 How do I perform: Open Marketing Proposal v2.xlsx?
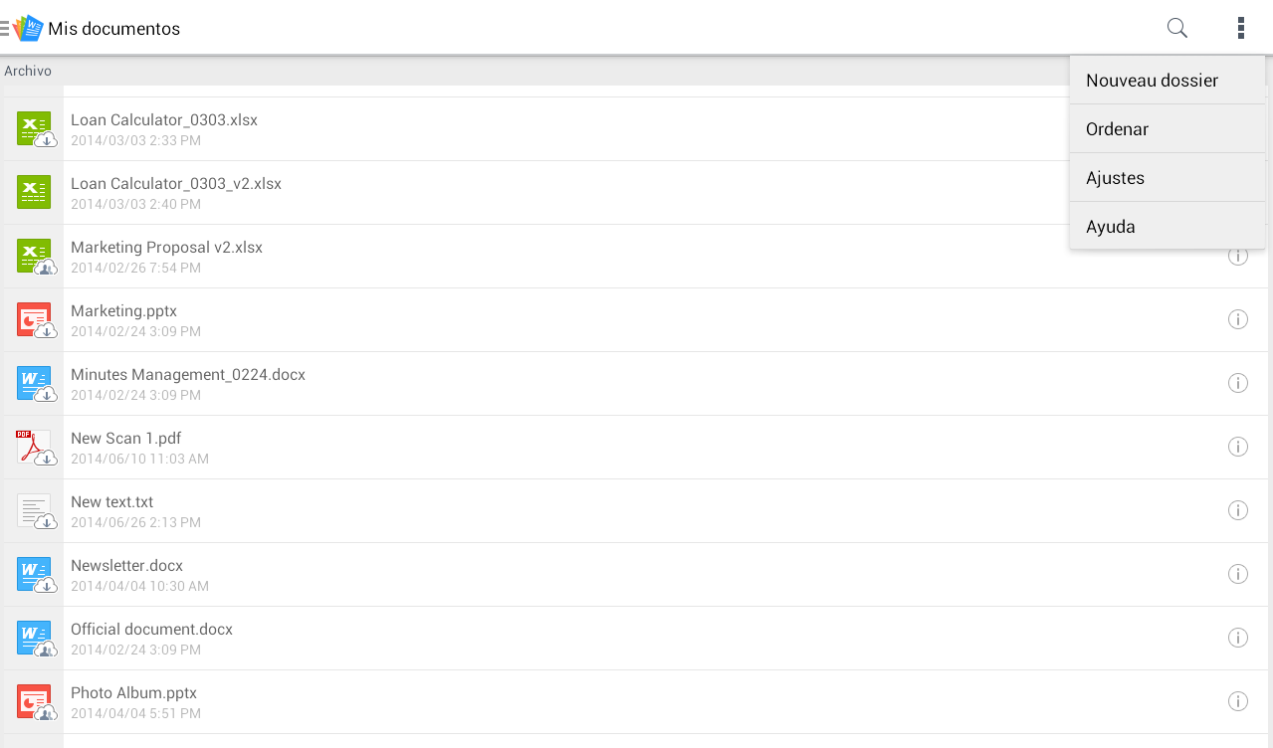166,248
